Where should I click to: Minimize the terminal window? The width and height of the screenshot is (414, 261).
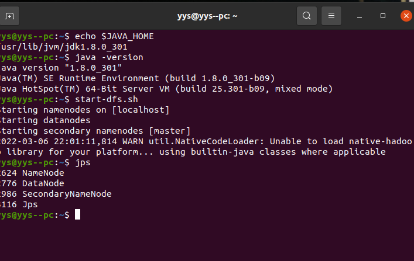(x=360, y=16)
